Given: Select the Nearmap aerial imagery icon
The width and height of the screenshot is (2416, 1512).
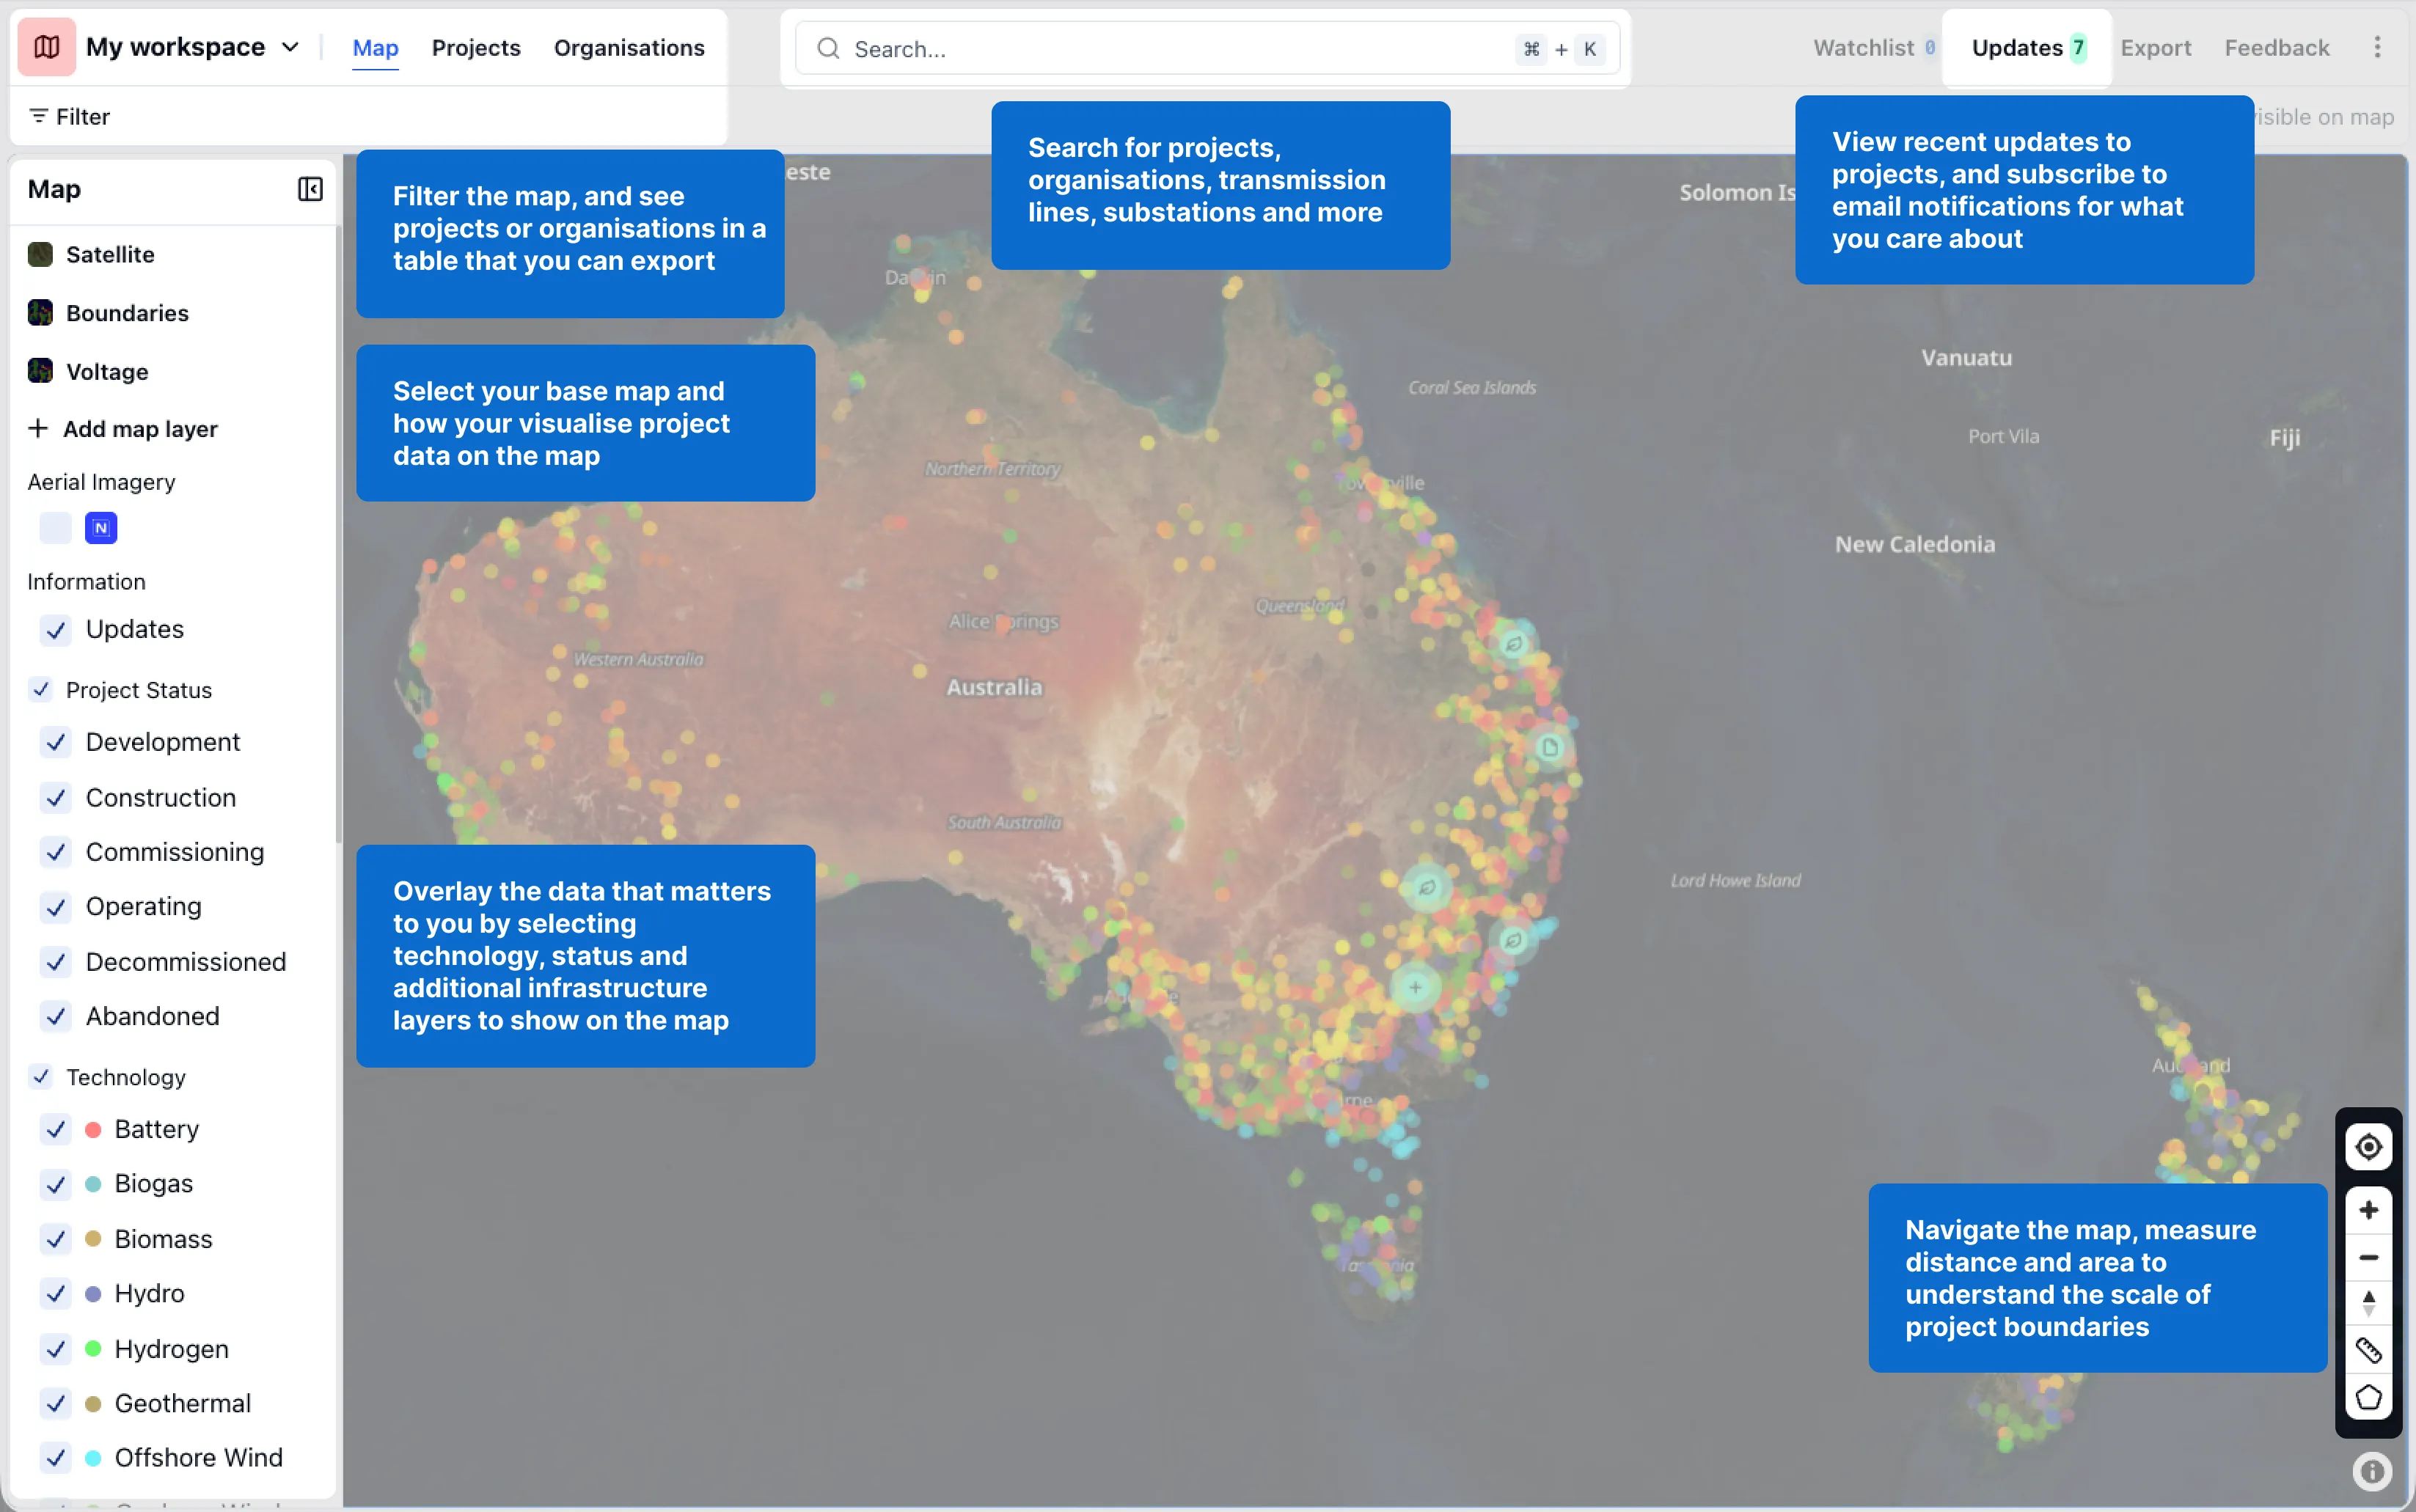Looking at the screenshot, I should pyautogui.click(x=101, y=528).
